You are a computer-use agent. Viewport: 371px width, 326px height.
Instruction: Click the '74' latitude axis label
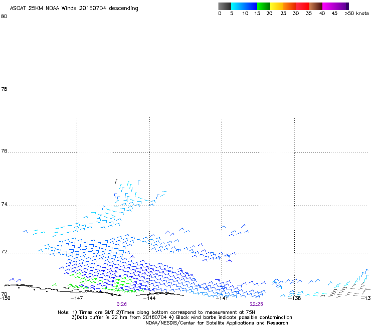(4, 204)
